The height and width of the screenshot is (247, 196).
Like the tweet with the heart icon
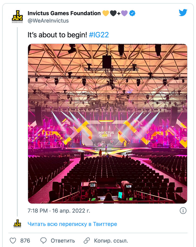pyautogui.click(x=13, y=240)
